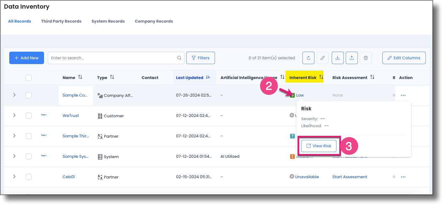Toggle the select-all checkbox in the table header
This screenshot has height=205, width=443.
click(28, 77)
